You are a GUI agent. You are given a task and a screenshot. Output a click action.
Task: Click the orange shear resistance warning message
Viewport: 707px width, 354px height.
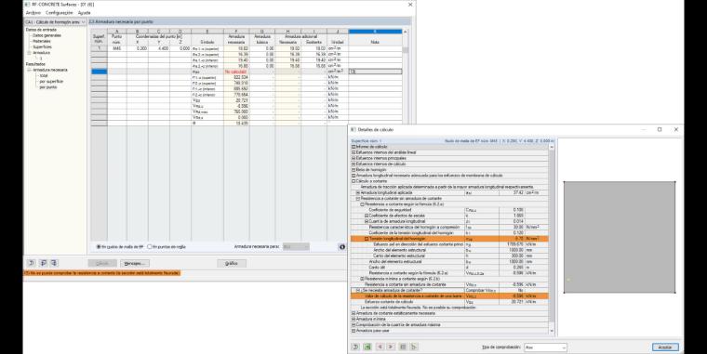pyautogui.click(x=102, y=273)
